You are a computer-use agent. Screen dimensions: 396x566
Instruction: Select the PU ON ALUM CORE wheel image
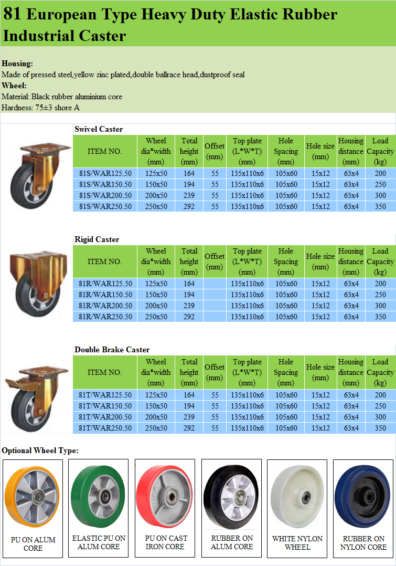pos(33,496)
